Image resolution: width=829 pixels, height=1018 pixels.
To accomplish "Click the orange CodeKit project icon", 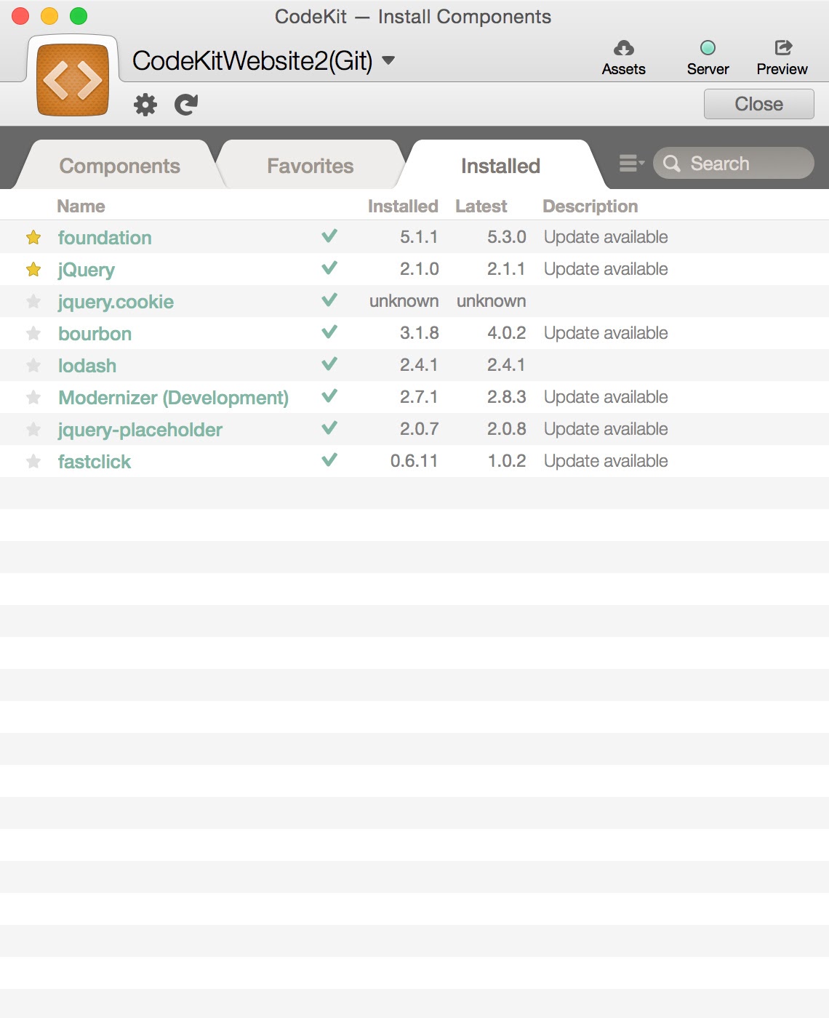I will tap(73, 79).
